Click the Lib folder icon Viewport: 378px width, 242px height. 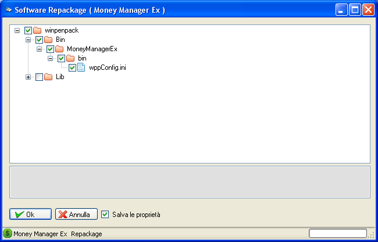tap(48, 77)
